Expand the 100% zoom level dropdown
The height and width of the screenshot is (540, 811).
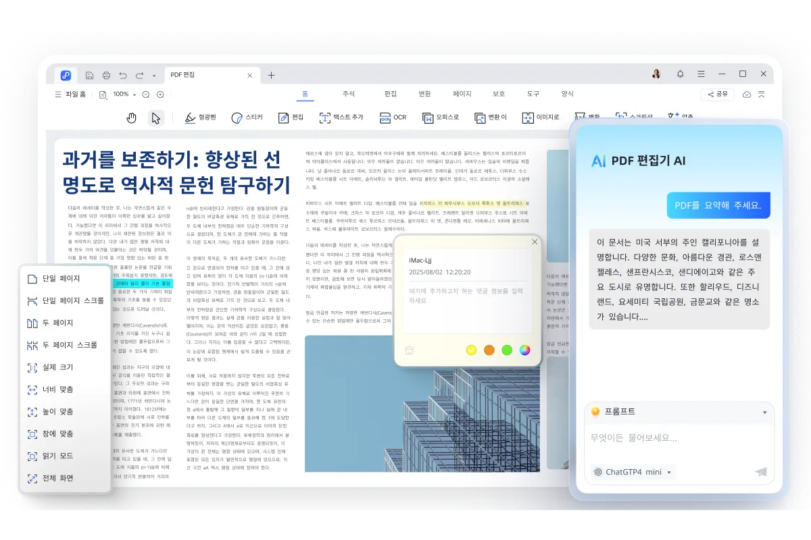134,94
